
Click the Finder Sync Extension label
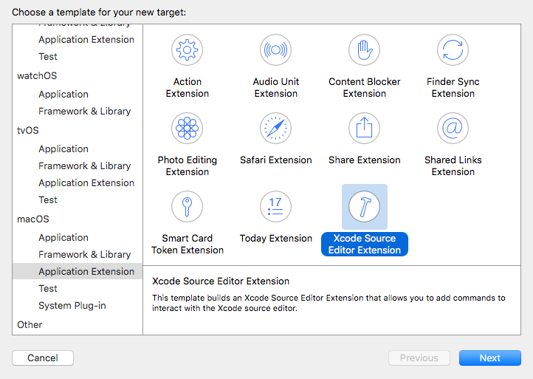point(453,87)
